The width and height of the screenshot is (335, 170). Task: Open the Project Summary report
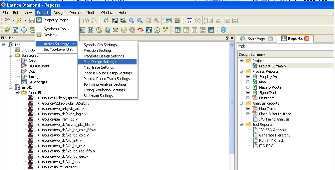pyautogui.click(x=272, y=66)
